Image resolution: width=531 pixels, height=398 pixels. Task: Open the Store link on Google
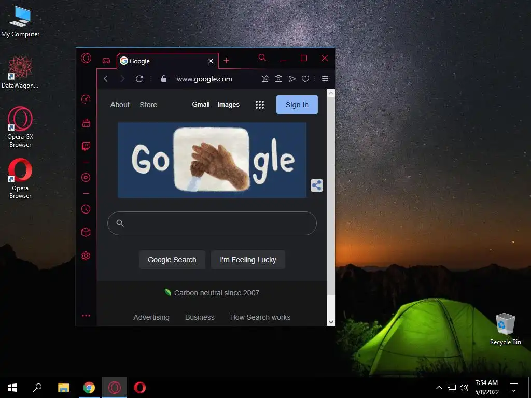pyautogui.click(x=148, y=105)
